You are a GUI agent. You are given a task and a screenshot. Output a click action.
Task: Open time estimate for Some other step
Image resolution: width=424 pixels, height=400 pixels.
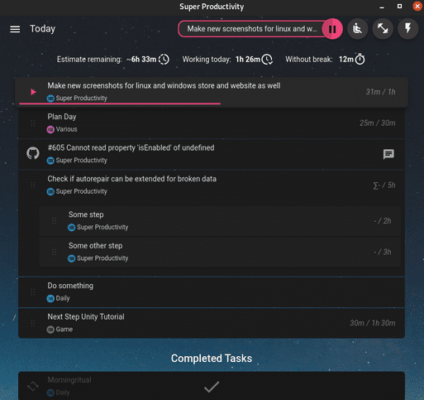[x=383, y=252]
